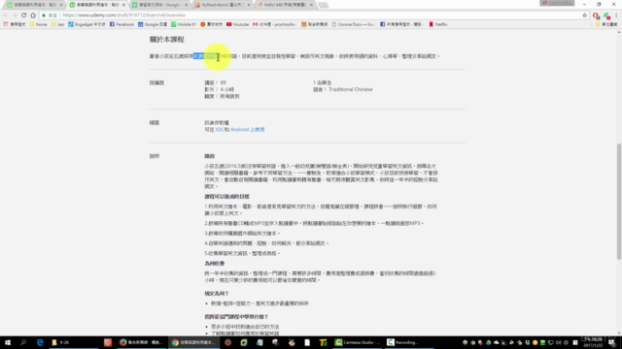Click the browser Forward arrow
The height and width of the screenshot is (349, 622).
(15, 16)
